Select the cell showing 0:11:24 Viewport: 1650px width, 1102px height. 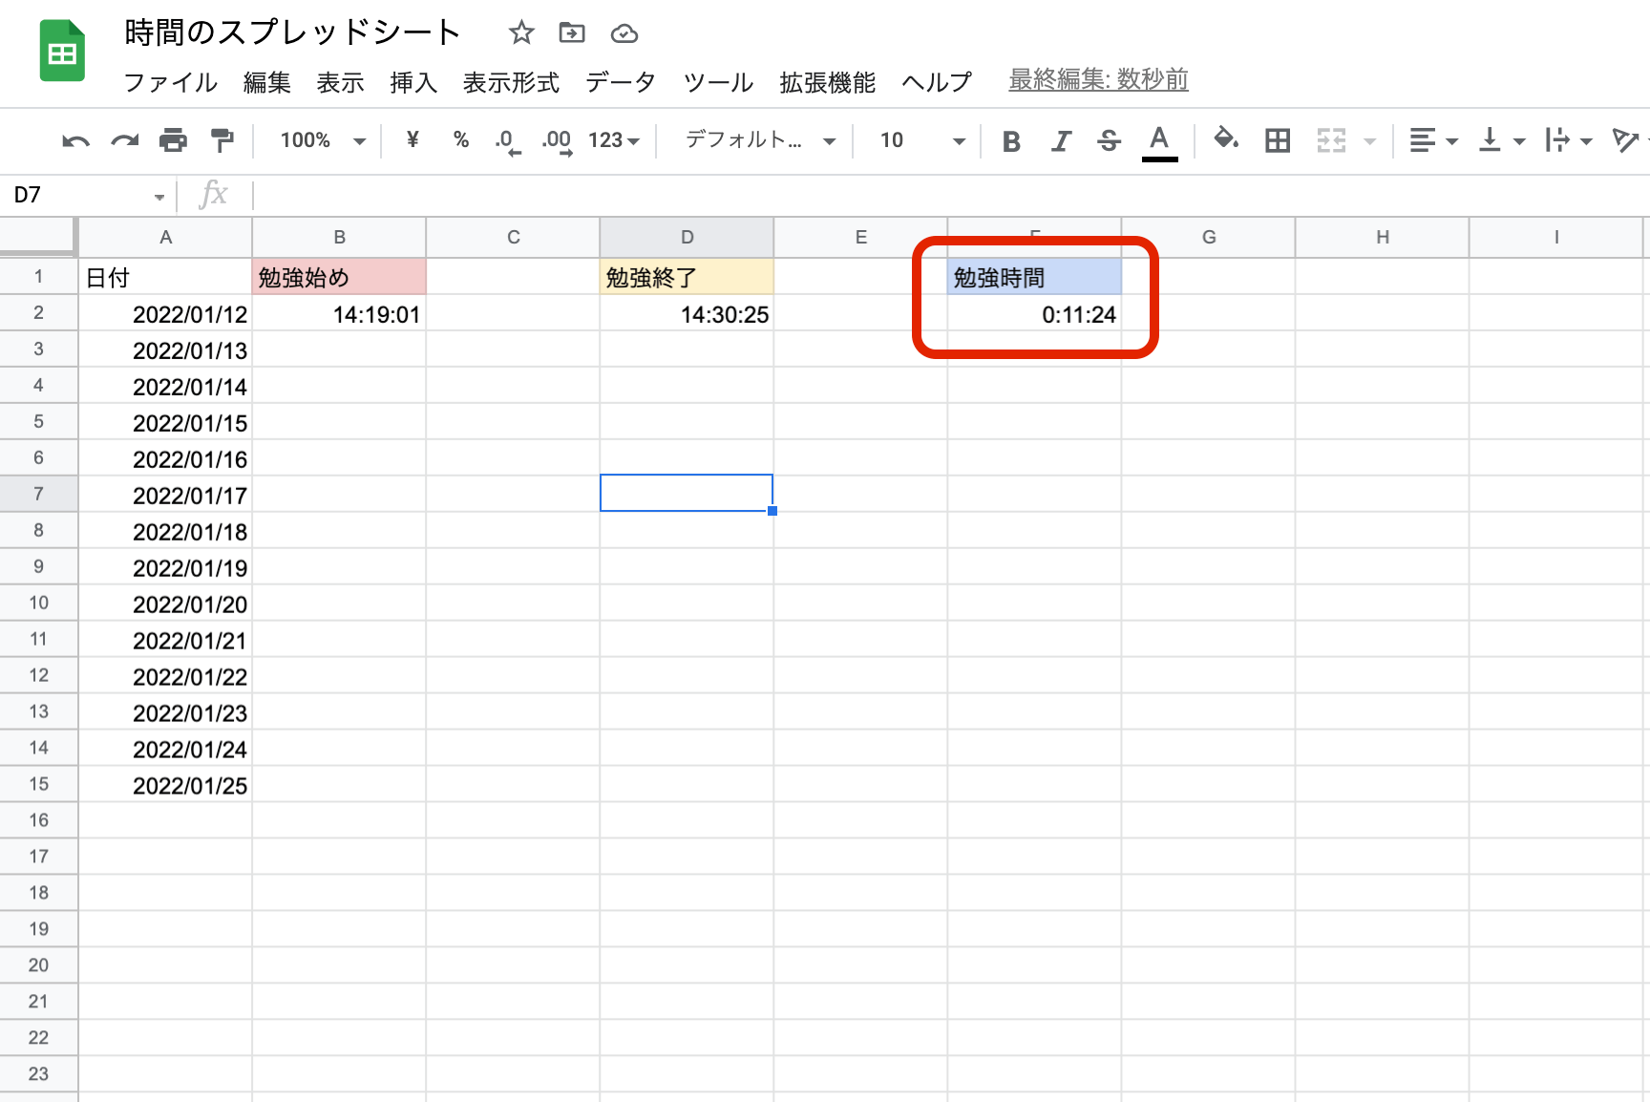(x=1035, y=313)
